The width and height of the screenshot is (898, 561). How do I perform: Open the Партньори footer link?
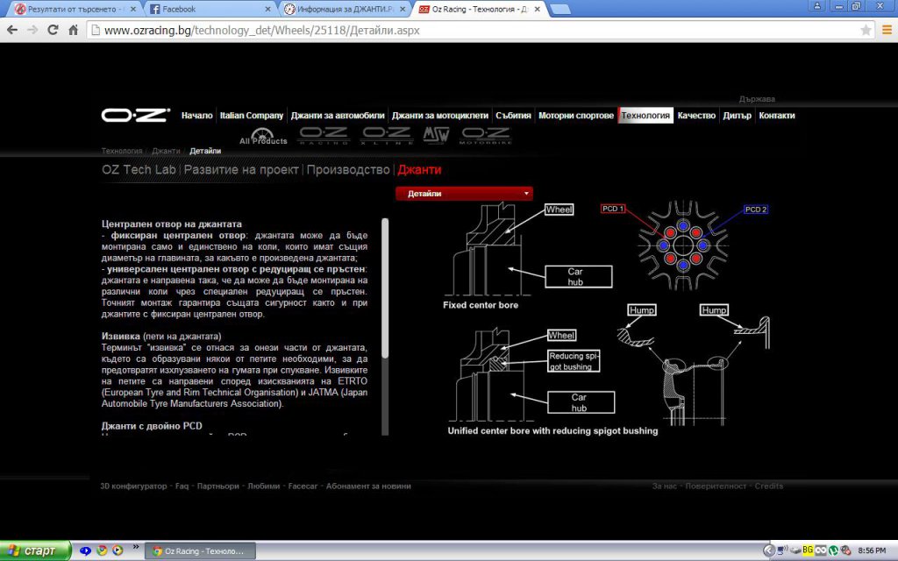[217, 486]
